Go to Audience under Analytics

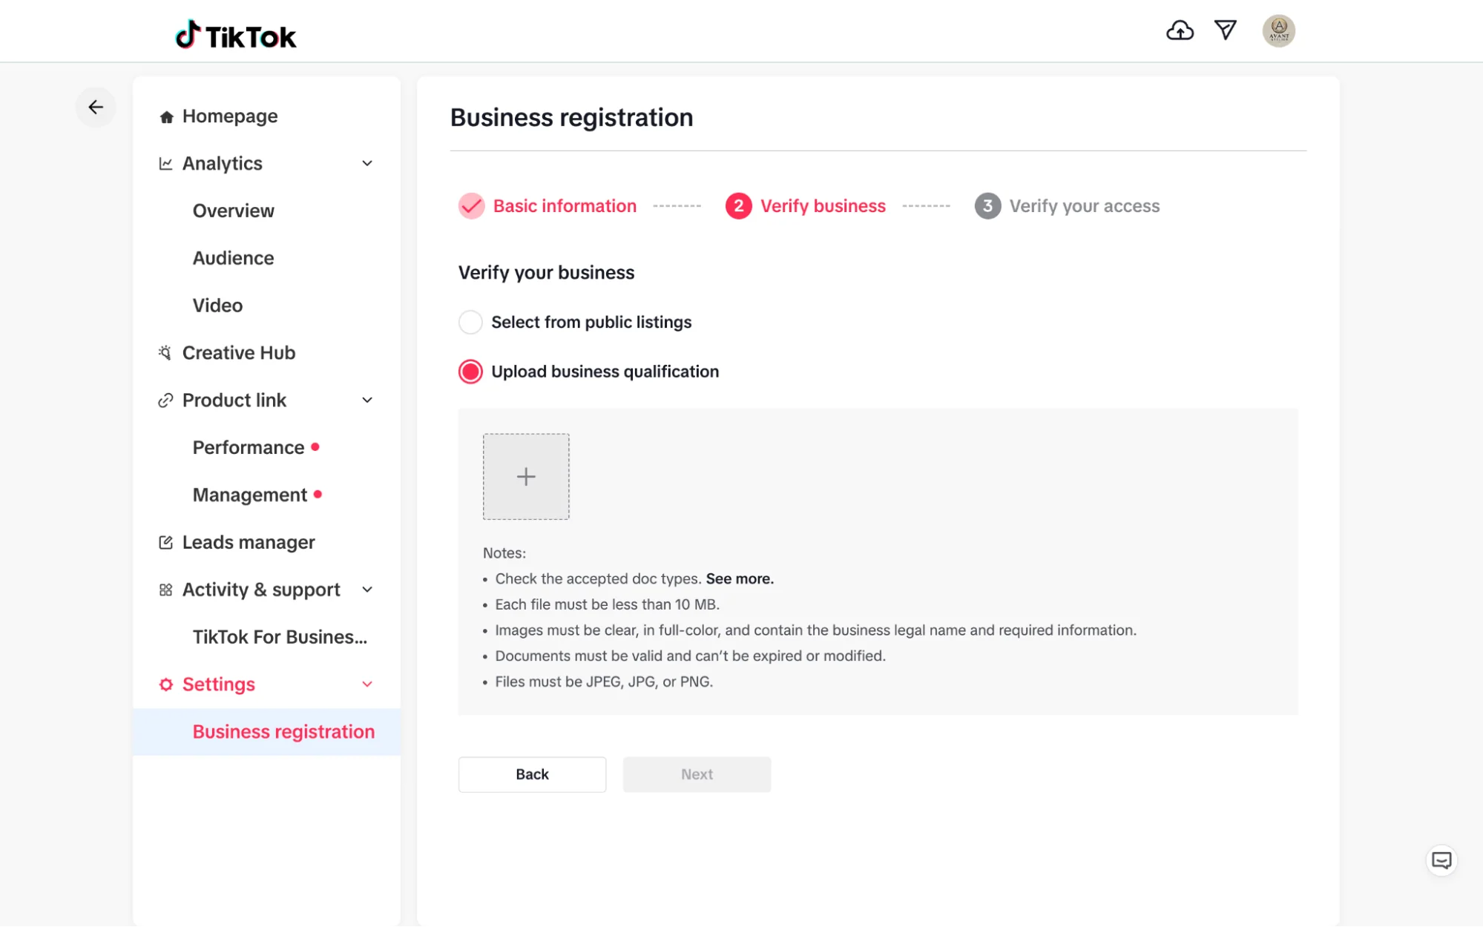233,258
